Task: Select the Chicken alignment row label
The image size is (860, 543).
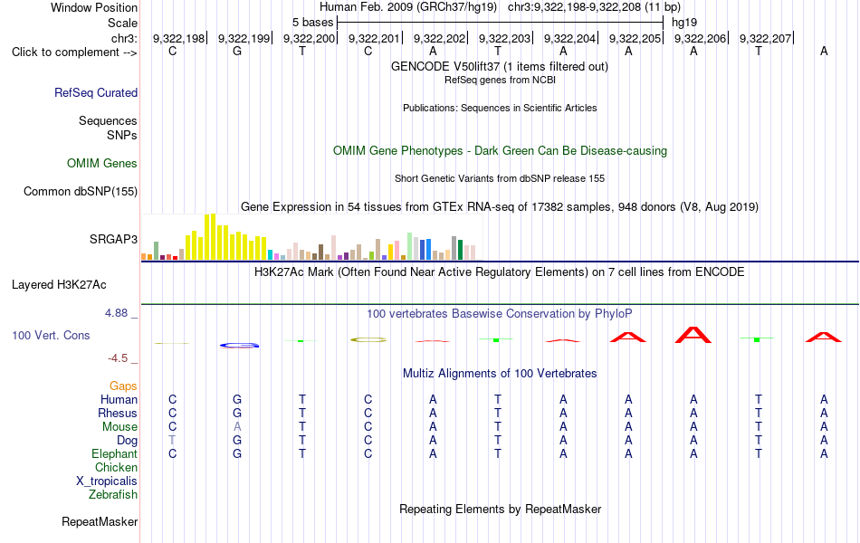Action: point(116,467)
